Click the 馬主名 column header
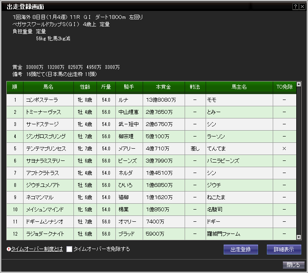308x273 pixels. 239,87
